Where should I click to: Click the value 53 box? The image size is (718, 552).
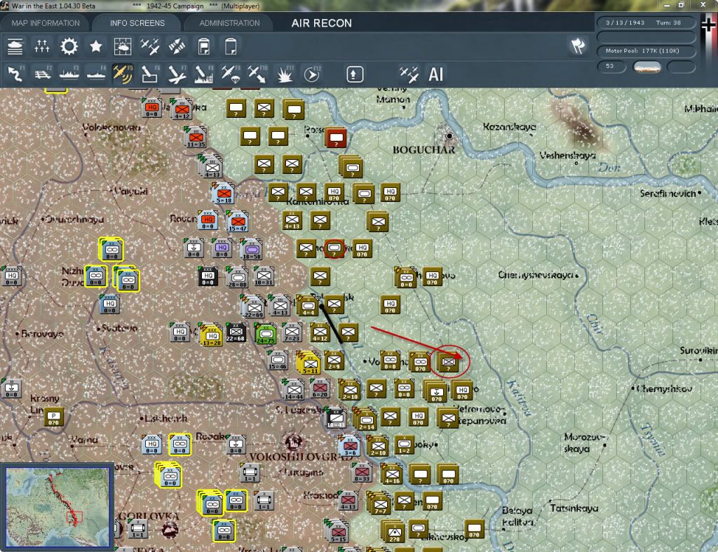(x=611, y=67)
